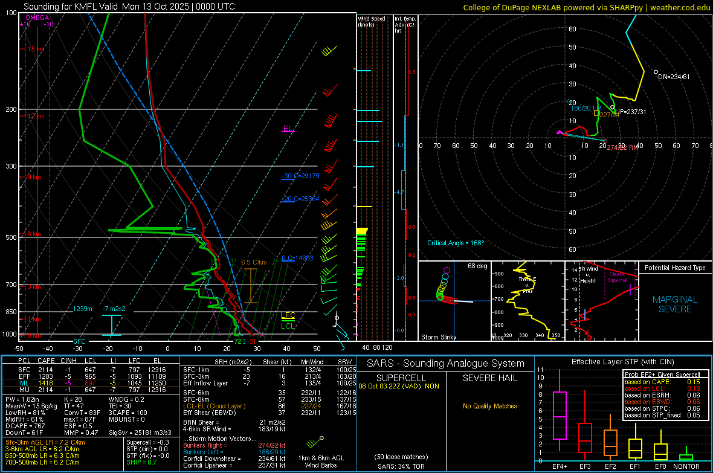The height and width of the screenshot is (473, 713).
Task: Click the orange 227/24 hodograph label
Action: tap(609, 115)
